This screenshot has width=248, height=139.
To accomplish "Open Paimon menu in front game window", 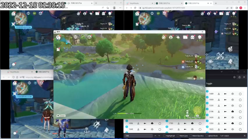I will click(x=58, y=37).
